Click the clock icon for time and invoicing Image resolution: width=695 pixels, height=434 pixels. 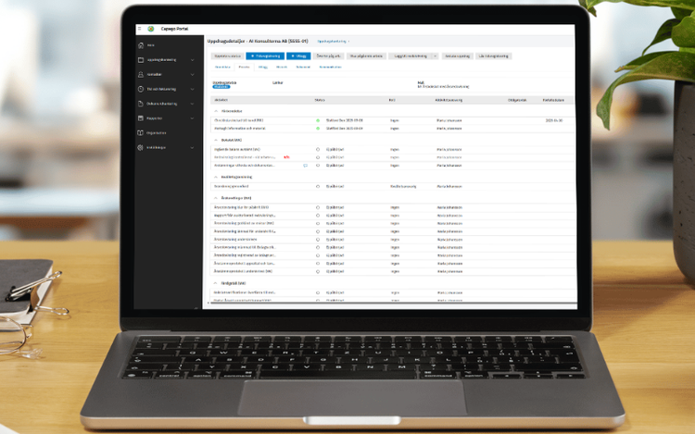140,89
